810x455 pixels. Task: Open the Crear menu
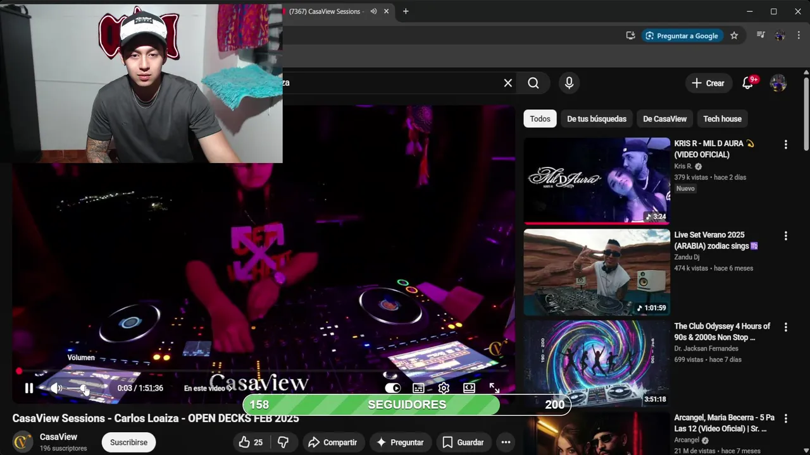point(708,83)
